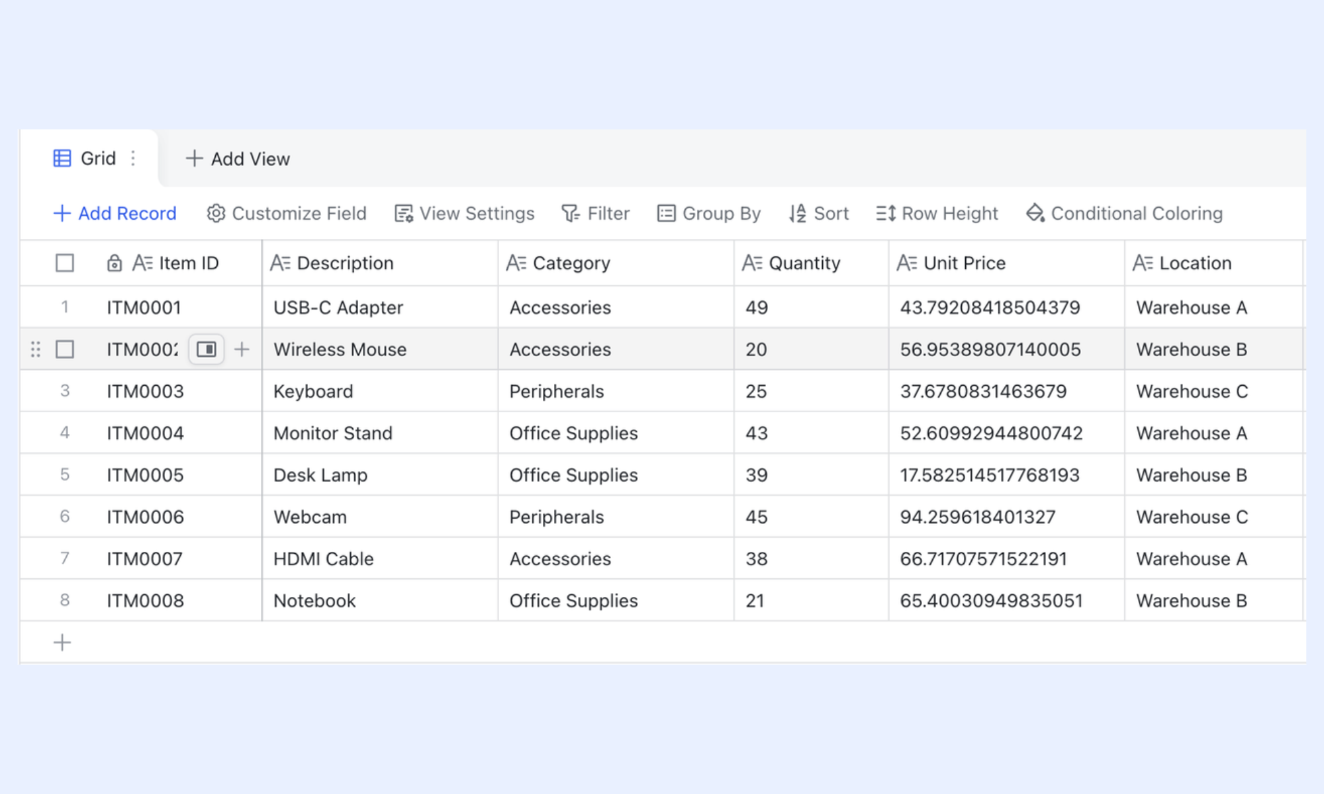Screen dimensions: 1324x794
Task: Toggle the select-all checkbox in header
Action: click(65, 263)
